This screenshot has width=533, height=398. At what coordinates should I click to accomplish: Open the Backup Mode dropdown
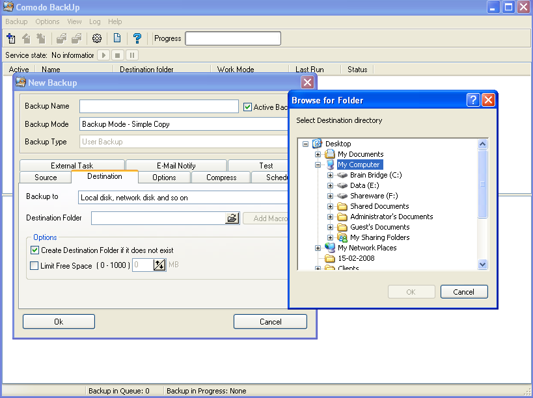click(184, 124)
